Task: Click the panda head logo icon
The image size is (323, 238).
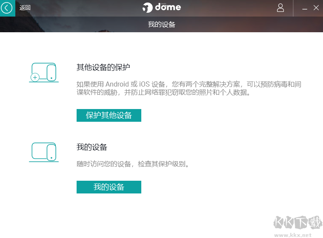Action: (x=147, y=8)
